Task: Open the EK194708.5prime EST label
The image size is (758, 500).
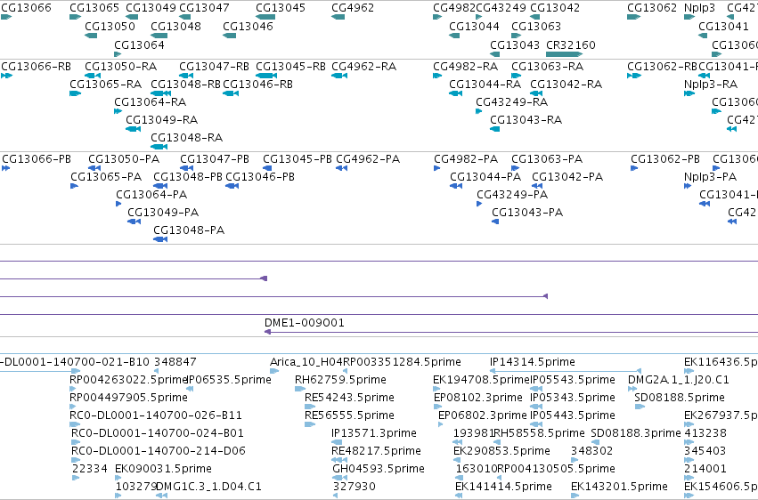Action: click(482, 380)
